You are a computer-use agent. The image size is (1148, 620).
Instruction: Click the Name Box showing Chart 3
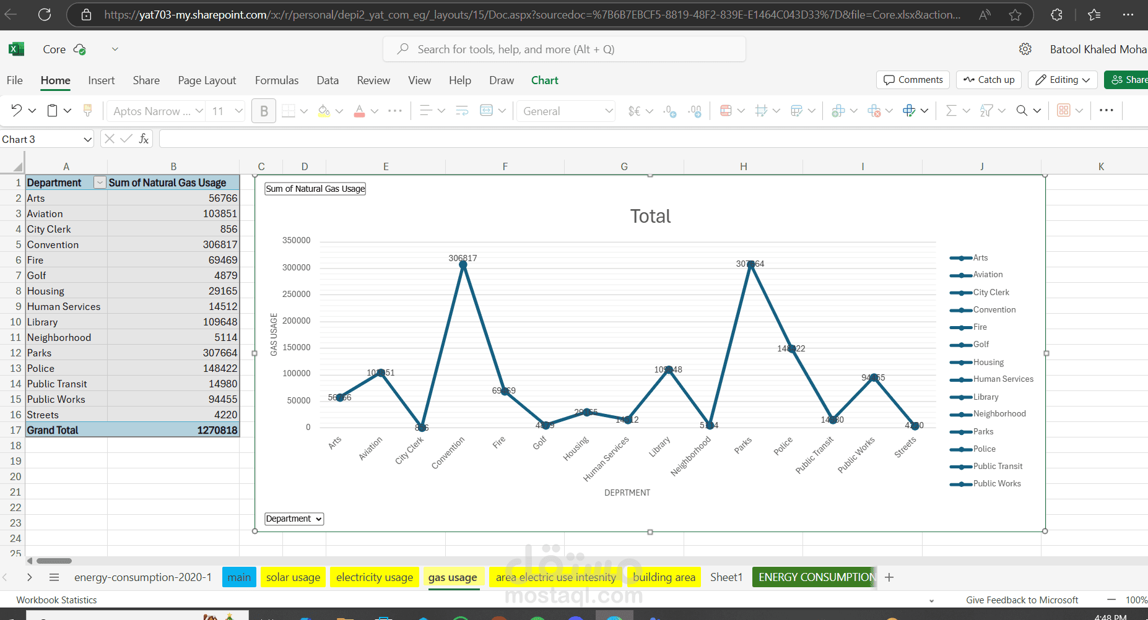coord(46,139)
